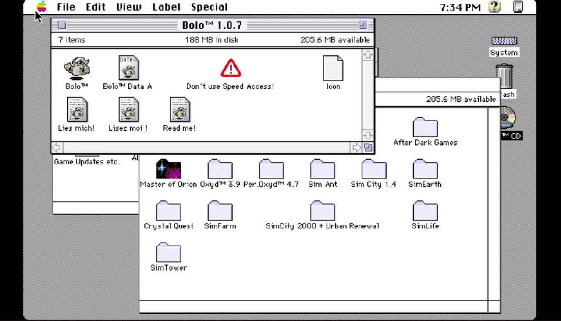Click the Bolo window scroll right arrow
Viewport: 561px width, 321px height.
pyautogui.click(x=357, y=148)
